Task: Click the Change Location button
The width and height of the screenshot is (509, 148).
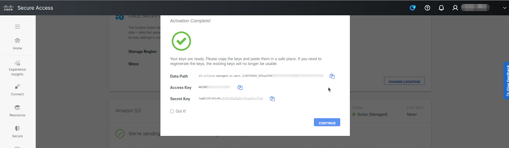Action: (x=404, y=81)
